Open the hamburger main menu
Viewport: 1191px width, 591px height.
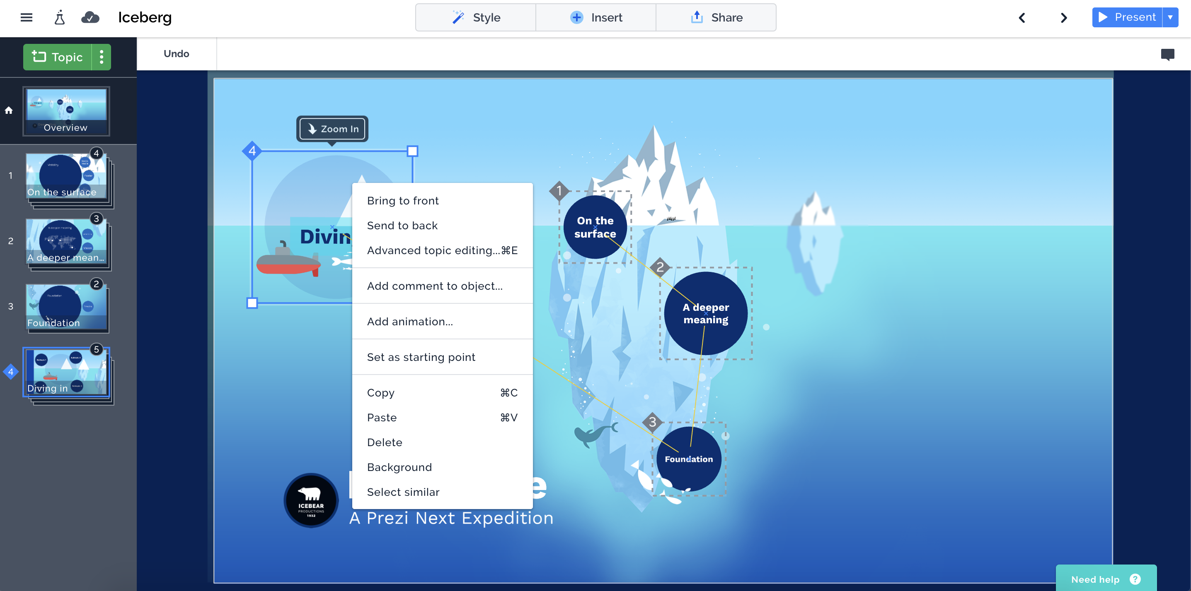(27, 17)
